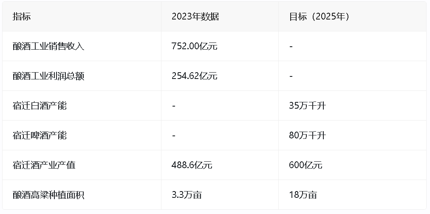This screenshot has height=214, width=430.
Task: Select the 宿迁啤酒产能 row label
Action: pyautogui.click(x=40, y=135)
